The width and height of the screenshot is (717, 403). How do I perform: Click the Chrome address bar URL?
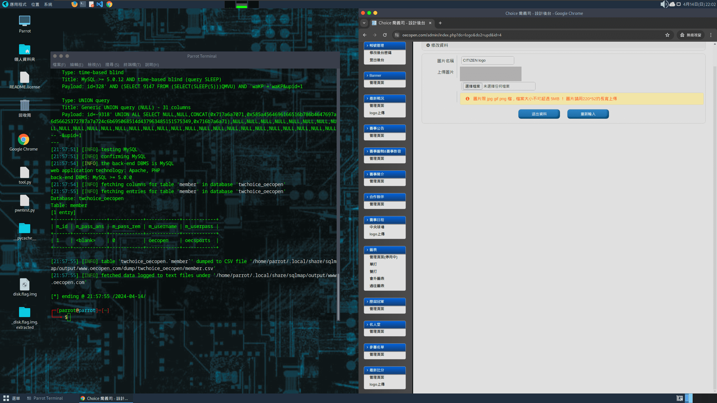pos(452,35)
